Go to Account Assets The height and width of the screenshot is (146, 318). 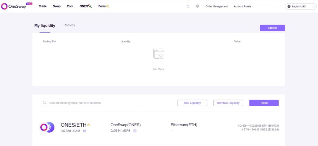point(242,6)
